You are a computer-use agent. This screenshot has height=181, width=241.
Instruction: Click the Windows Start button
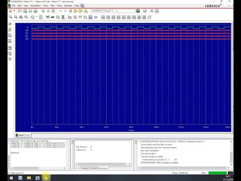tap(11, 178)
